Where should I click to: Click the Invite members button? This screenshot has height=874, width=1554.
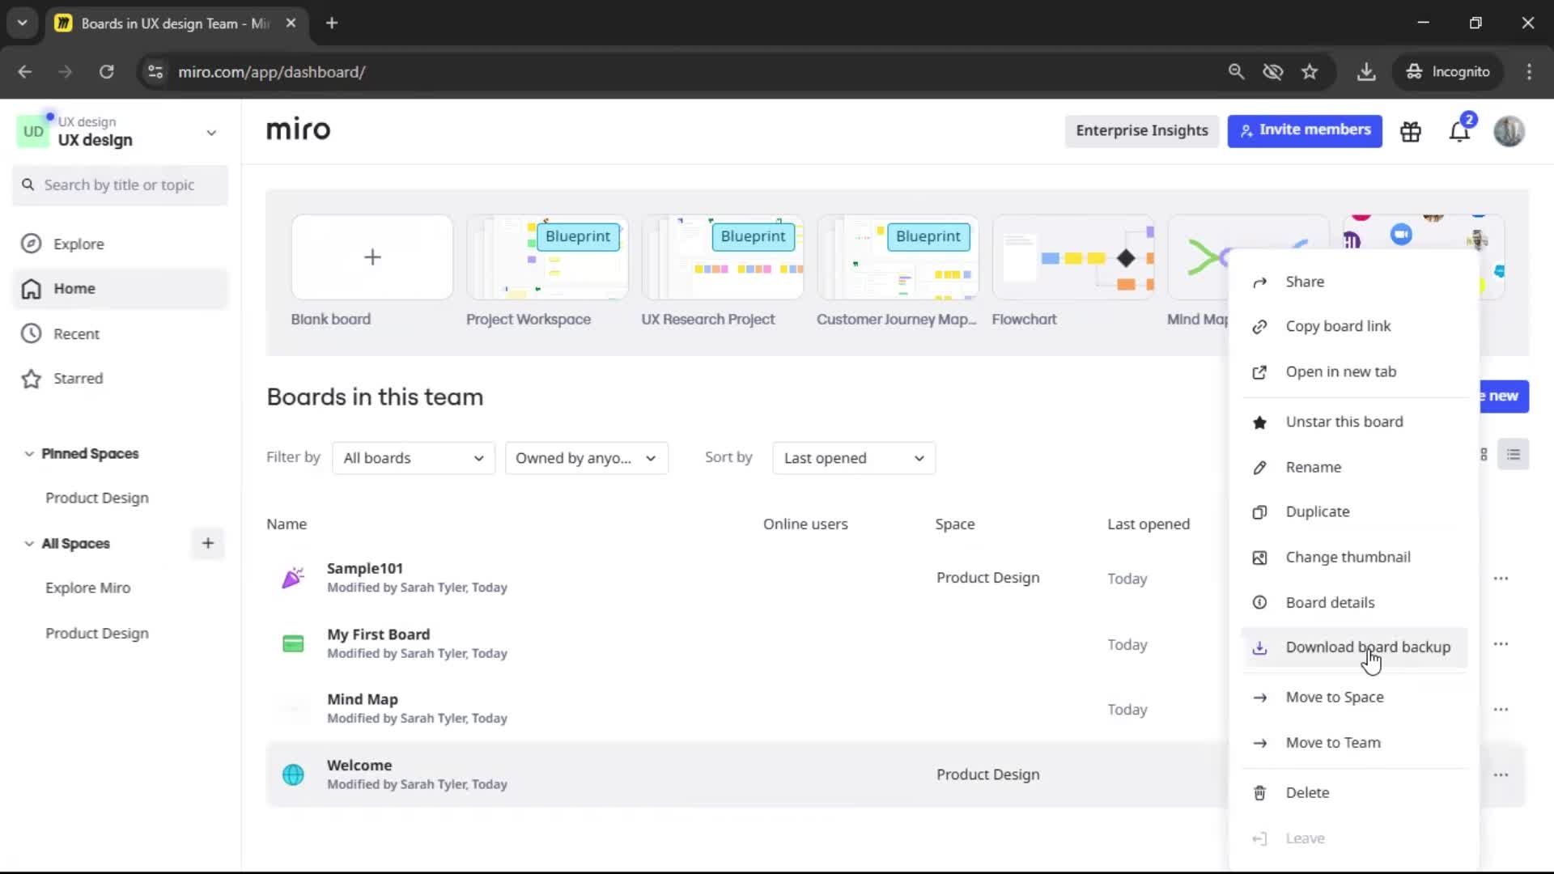[1305, 131]
